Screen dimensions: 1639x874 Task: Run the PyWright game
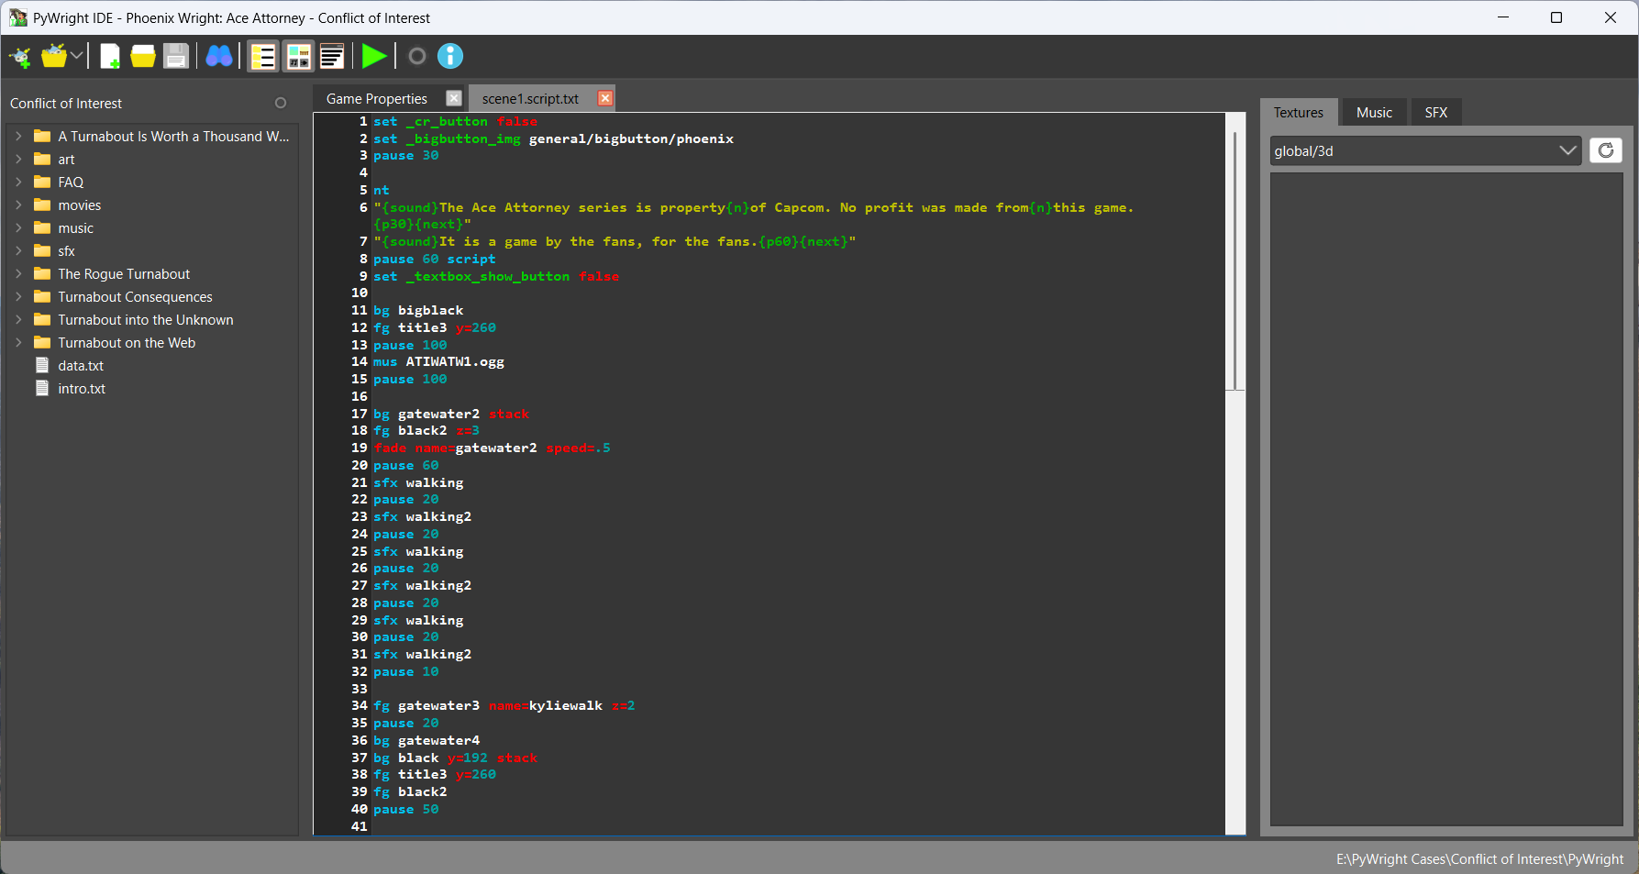(x=373, y=57)
